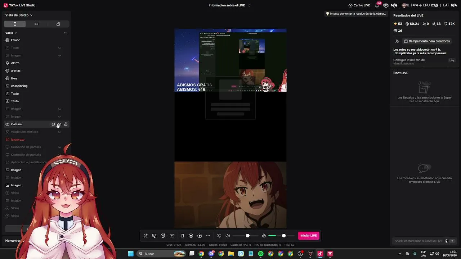
Task: Mute the speaker output
Action: pos(228,236)
